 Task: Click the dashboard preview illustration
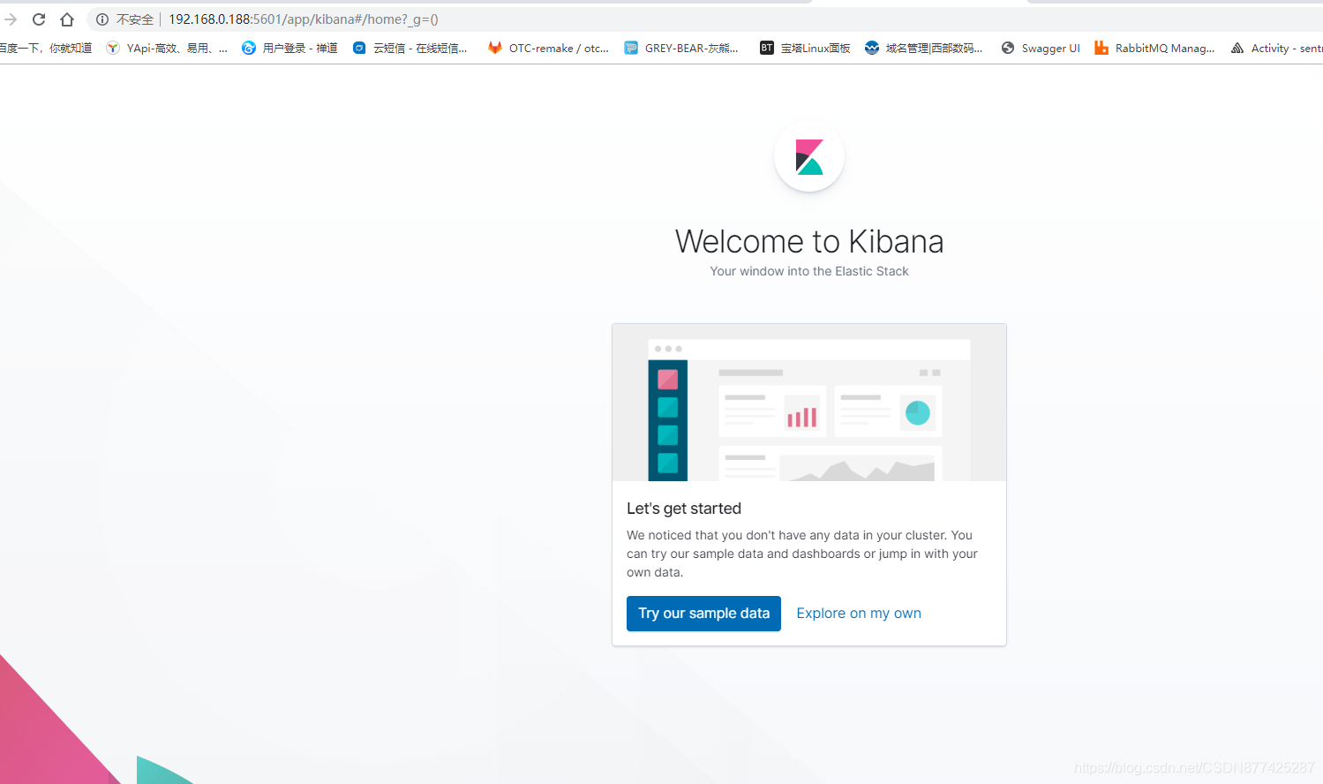point(808,403)
